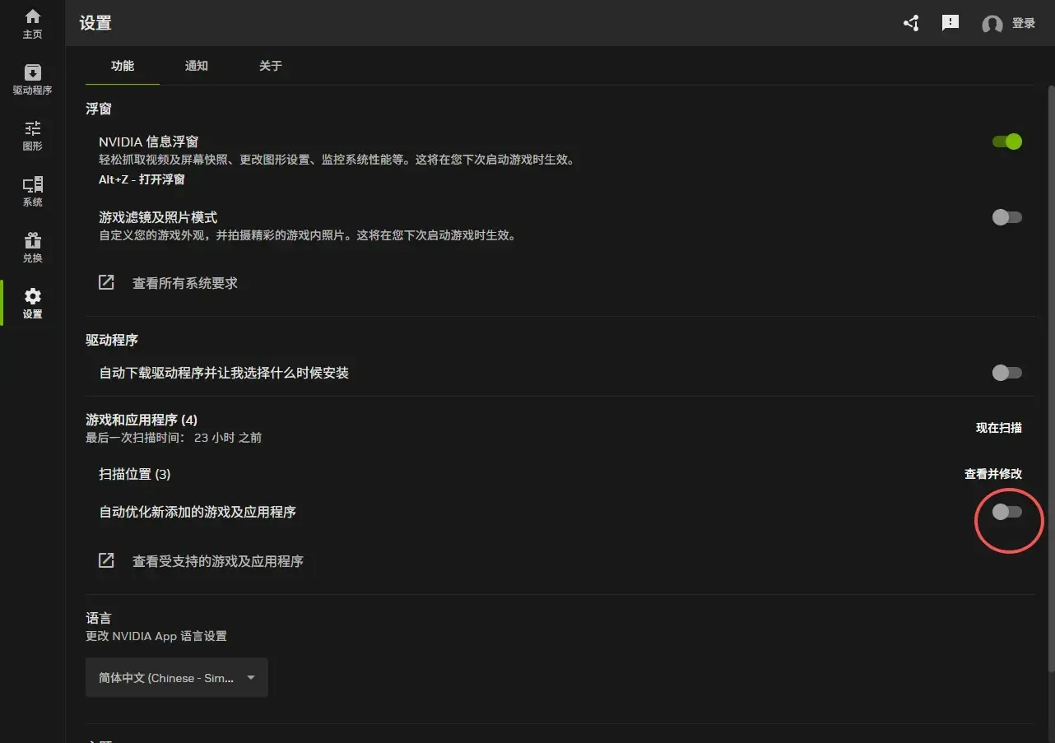Click external link icon beside 查看受支持的游戏及应用程序
The width and height of the screenshot is (1055, 743).
106,560
